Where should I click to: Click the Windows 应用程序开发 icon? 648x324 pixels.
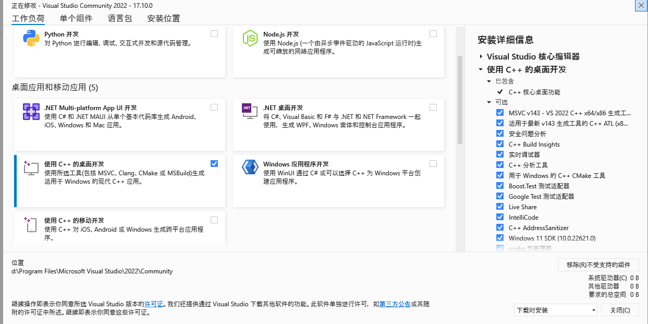[250, 167]
